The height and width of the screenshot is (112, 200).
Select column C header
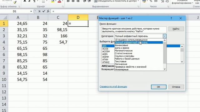pyautogui.click(x=58, y=17)
